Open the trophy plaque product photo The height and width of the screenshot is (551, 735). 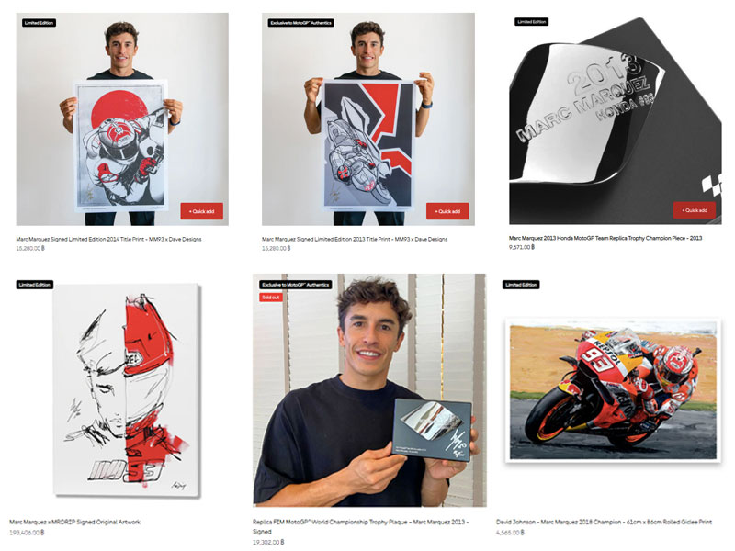(x=369, y=390)
